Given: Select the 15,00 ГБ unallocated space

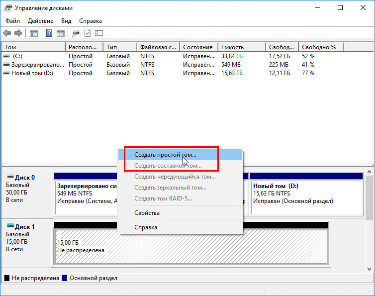Looking at the screenshot, I should 191,246.
